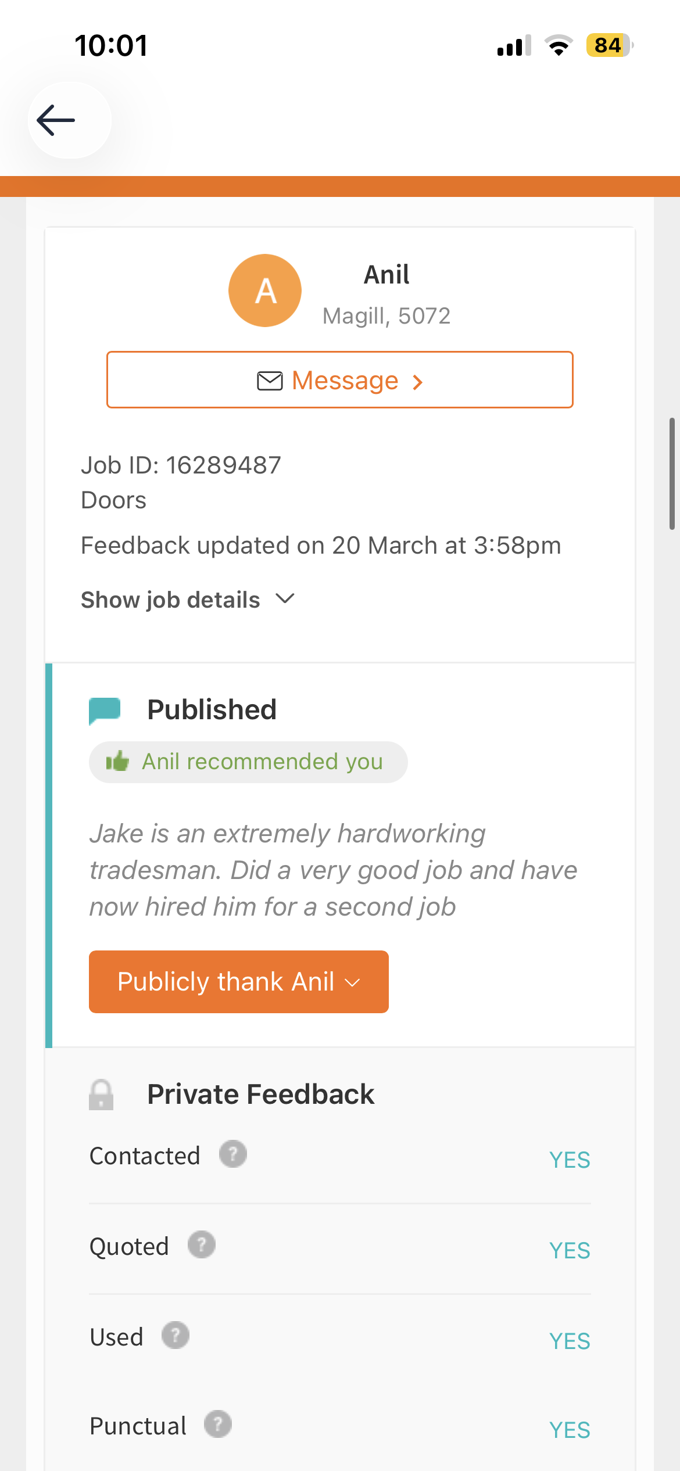Screen dimensions: 680x1471
Task: Tap the back arrow button
Action: [x=56, y=120]
